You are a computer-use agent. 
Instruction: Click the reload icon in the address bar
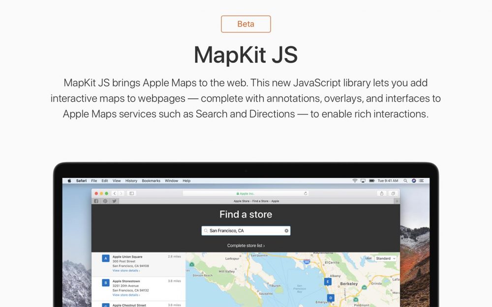(306, 194)
